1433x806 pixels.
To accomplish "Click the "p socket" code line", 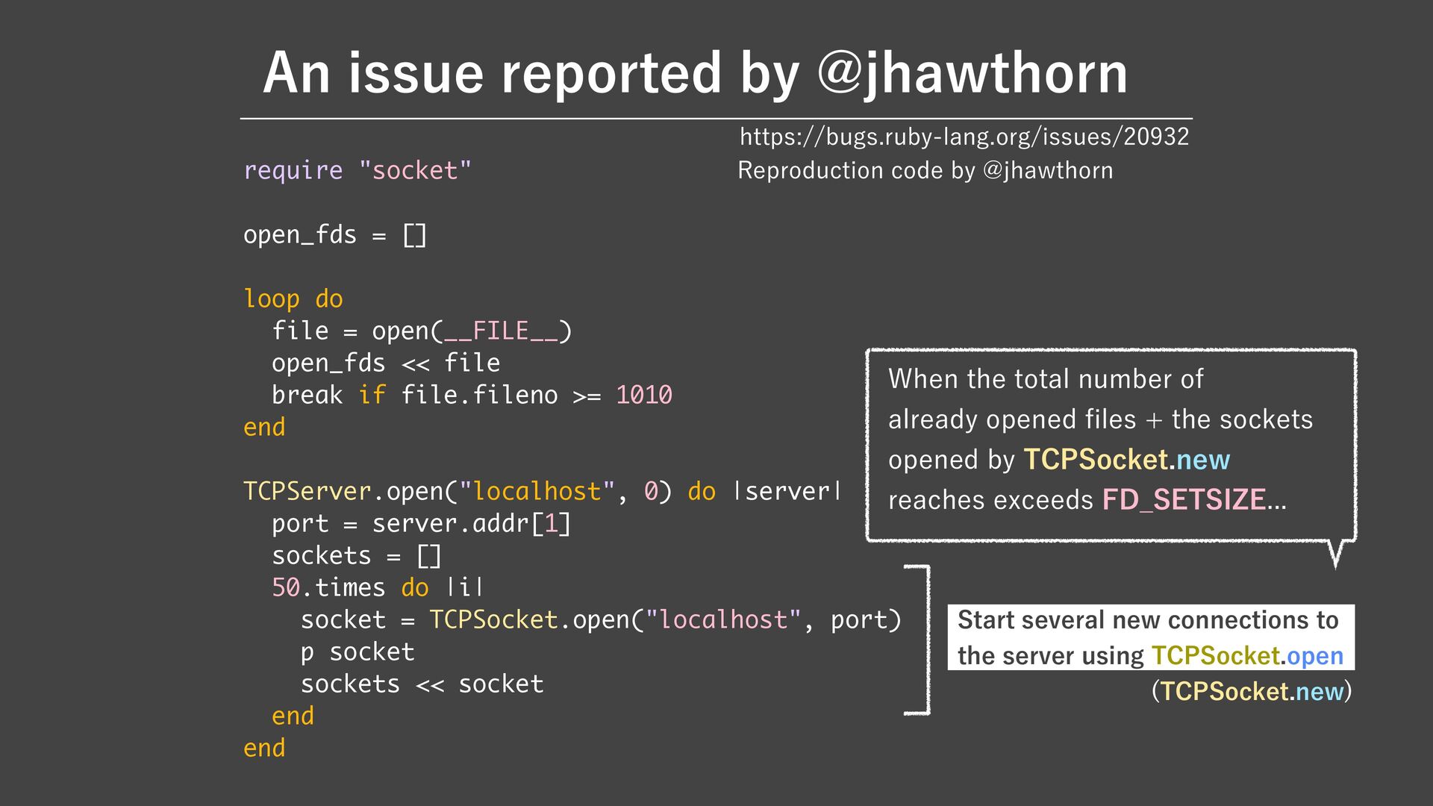I will [x=358, y=652].
